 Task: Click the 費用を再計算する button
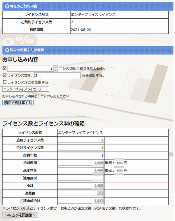coord(18,103)
